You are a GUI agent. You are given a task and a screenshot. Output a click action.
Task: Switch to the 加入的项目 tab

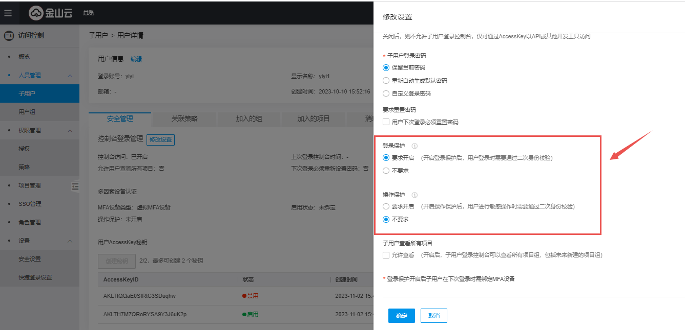coord(314,119)
